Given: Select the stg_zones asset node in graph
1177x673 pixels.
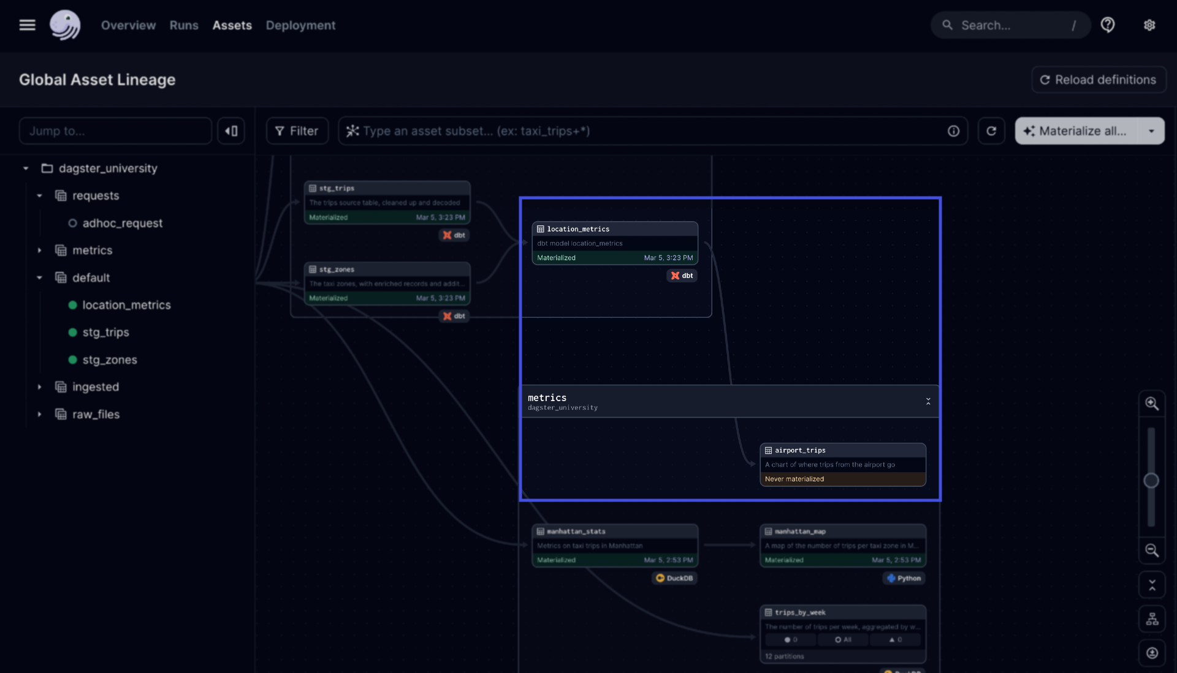Looking at the screenshot, I should click(x=387, y=284).
